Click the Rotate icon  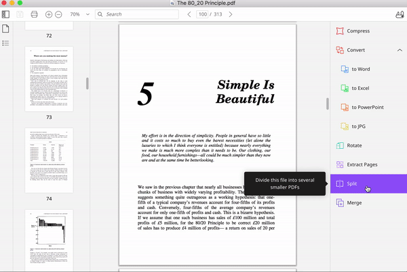340,145
